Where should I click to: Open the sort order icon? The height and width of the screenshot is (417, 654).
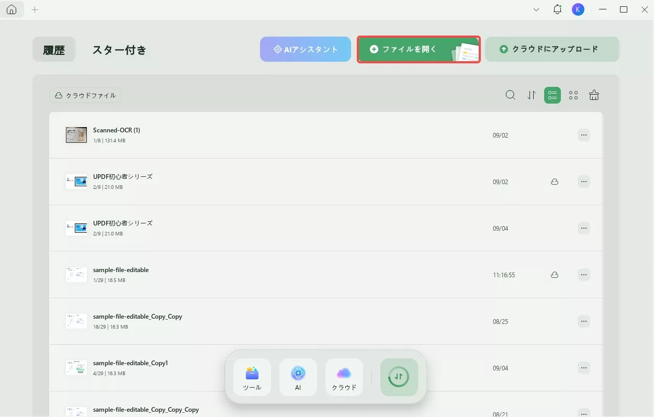coord(532,95)
